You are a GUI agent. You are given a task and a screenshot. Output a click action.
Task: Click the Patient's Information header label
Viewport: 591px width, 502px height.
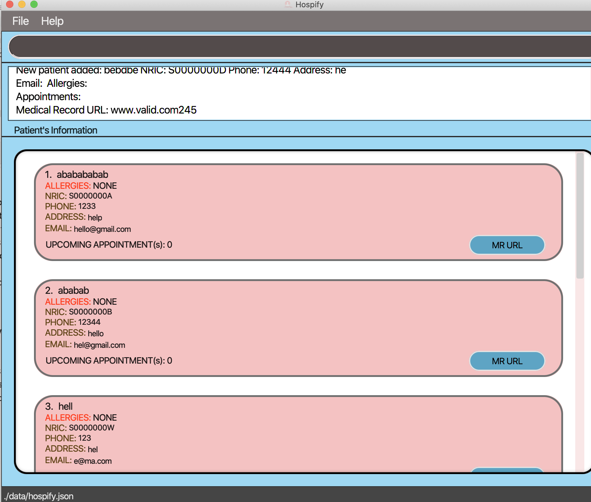pos(56,130)
